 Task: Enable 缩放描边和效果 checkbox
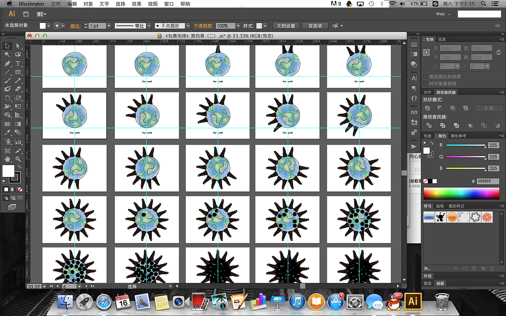pyautogui.click(x=426, y=77)
